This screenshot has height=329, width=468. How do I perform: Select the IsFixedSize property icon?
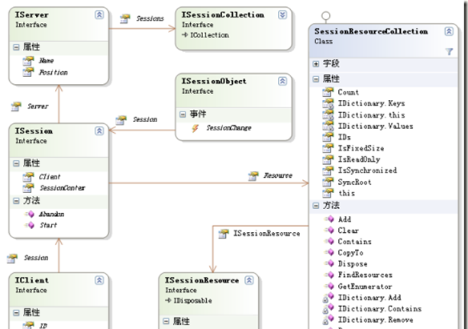point(328,148)
